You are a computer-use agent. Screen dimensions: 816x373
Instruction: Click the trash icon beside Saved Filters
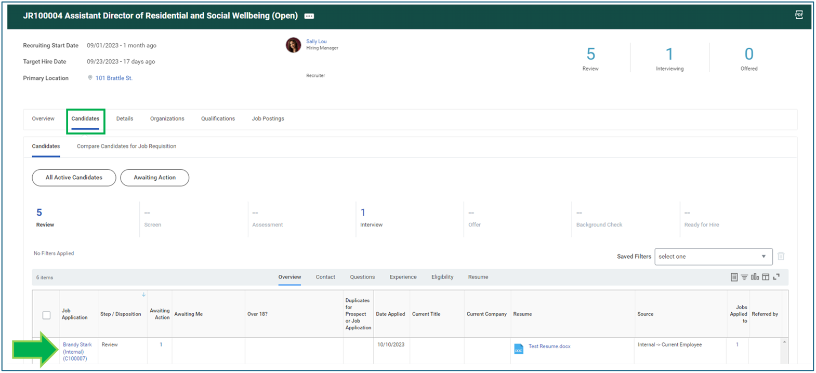781,256
